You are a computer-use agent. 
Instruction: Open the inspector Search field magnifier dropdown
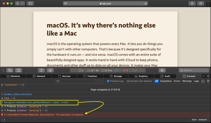[182, 70]
